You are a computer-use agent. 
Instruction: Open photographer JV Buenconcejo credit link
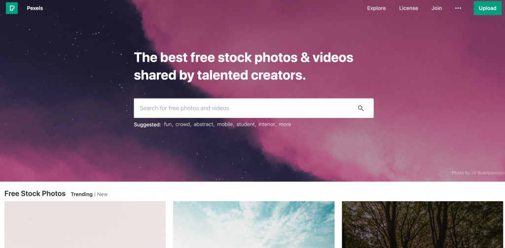point(478,173)
